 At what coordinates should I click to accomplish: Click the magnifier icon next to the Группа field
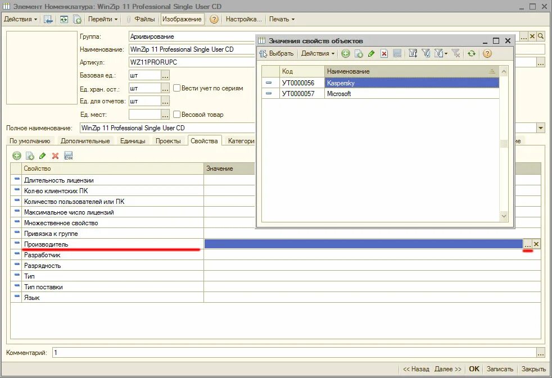[541, 36]
